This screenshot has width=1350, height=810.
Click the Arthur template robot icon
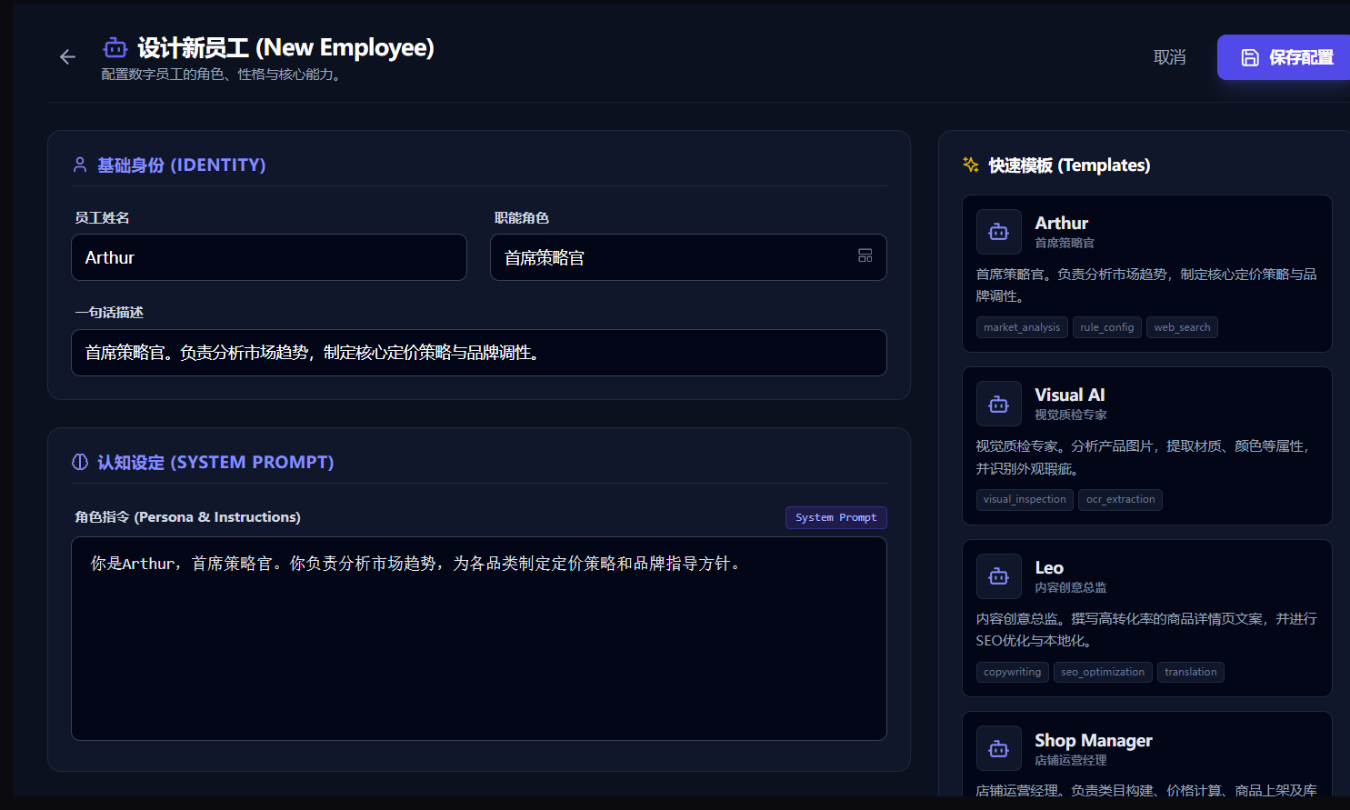[998, 232]
